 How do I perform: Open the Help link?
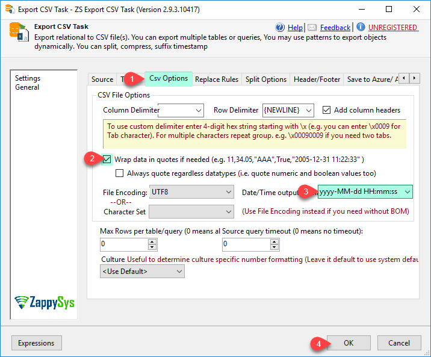pos(295,28)
